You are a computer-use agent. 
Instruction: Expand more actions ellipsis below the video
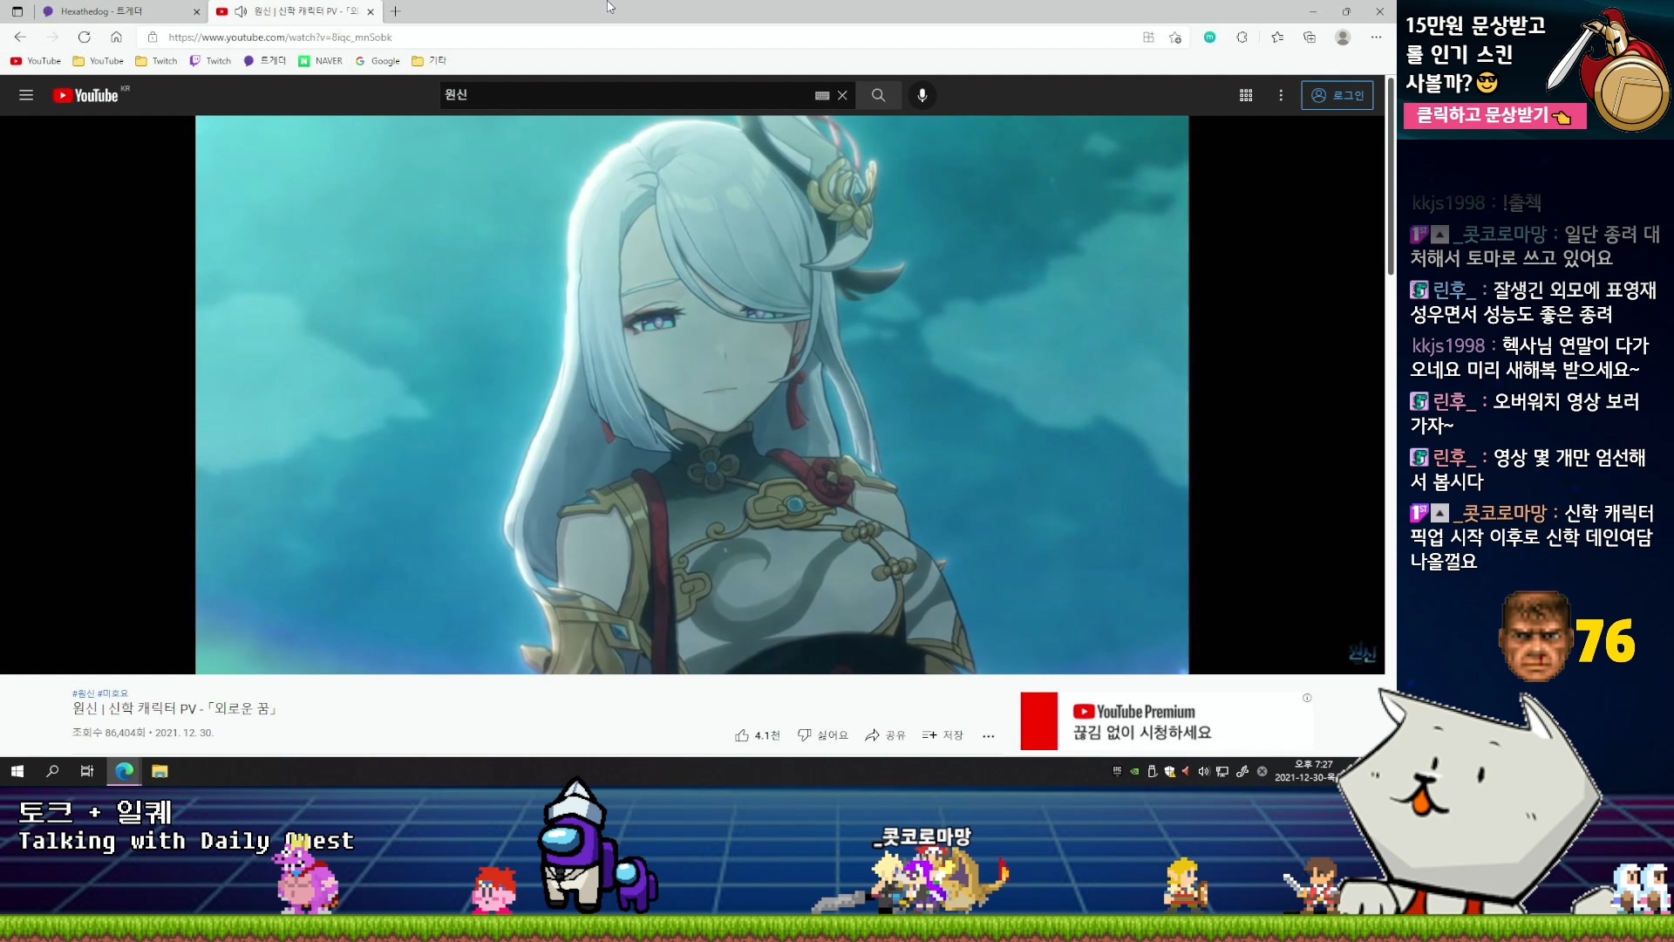coord(988,736)
